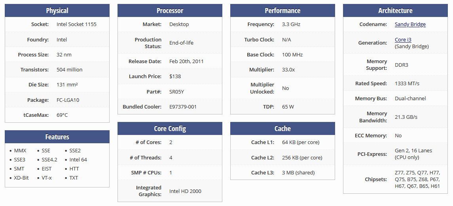Image resolution: width=453 pixels, height=206 pixels.
Task: Click the Feb 20th, 2011 release date
Action: tap(186, 62)
